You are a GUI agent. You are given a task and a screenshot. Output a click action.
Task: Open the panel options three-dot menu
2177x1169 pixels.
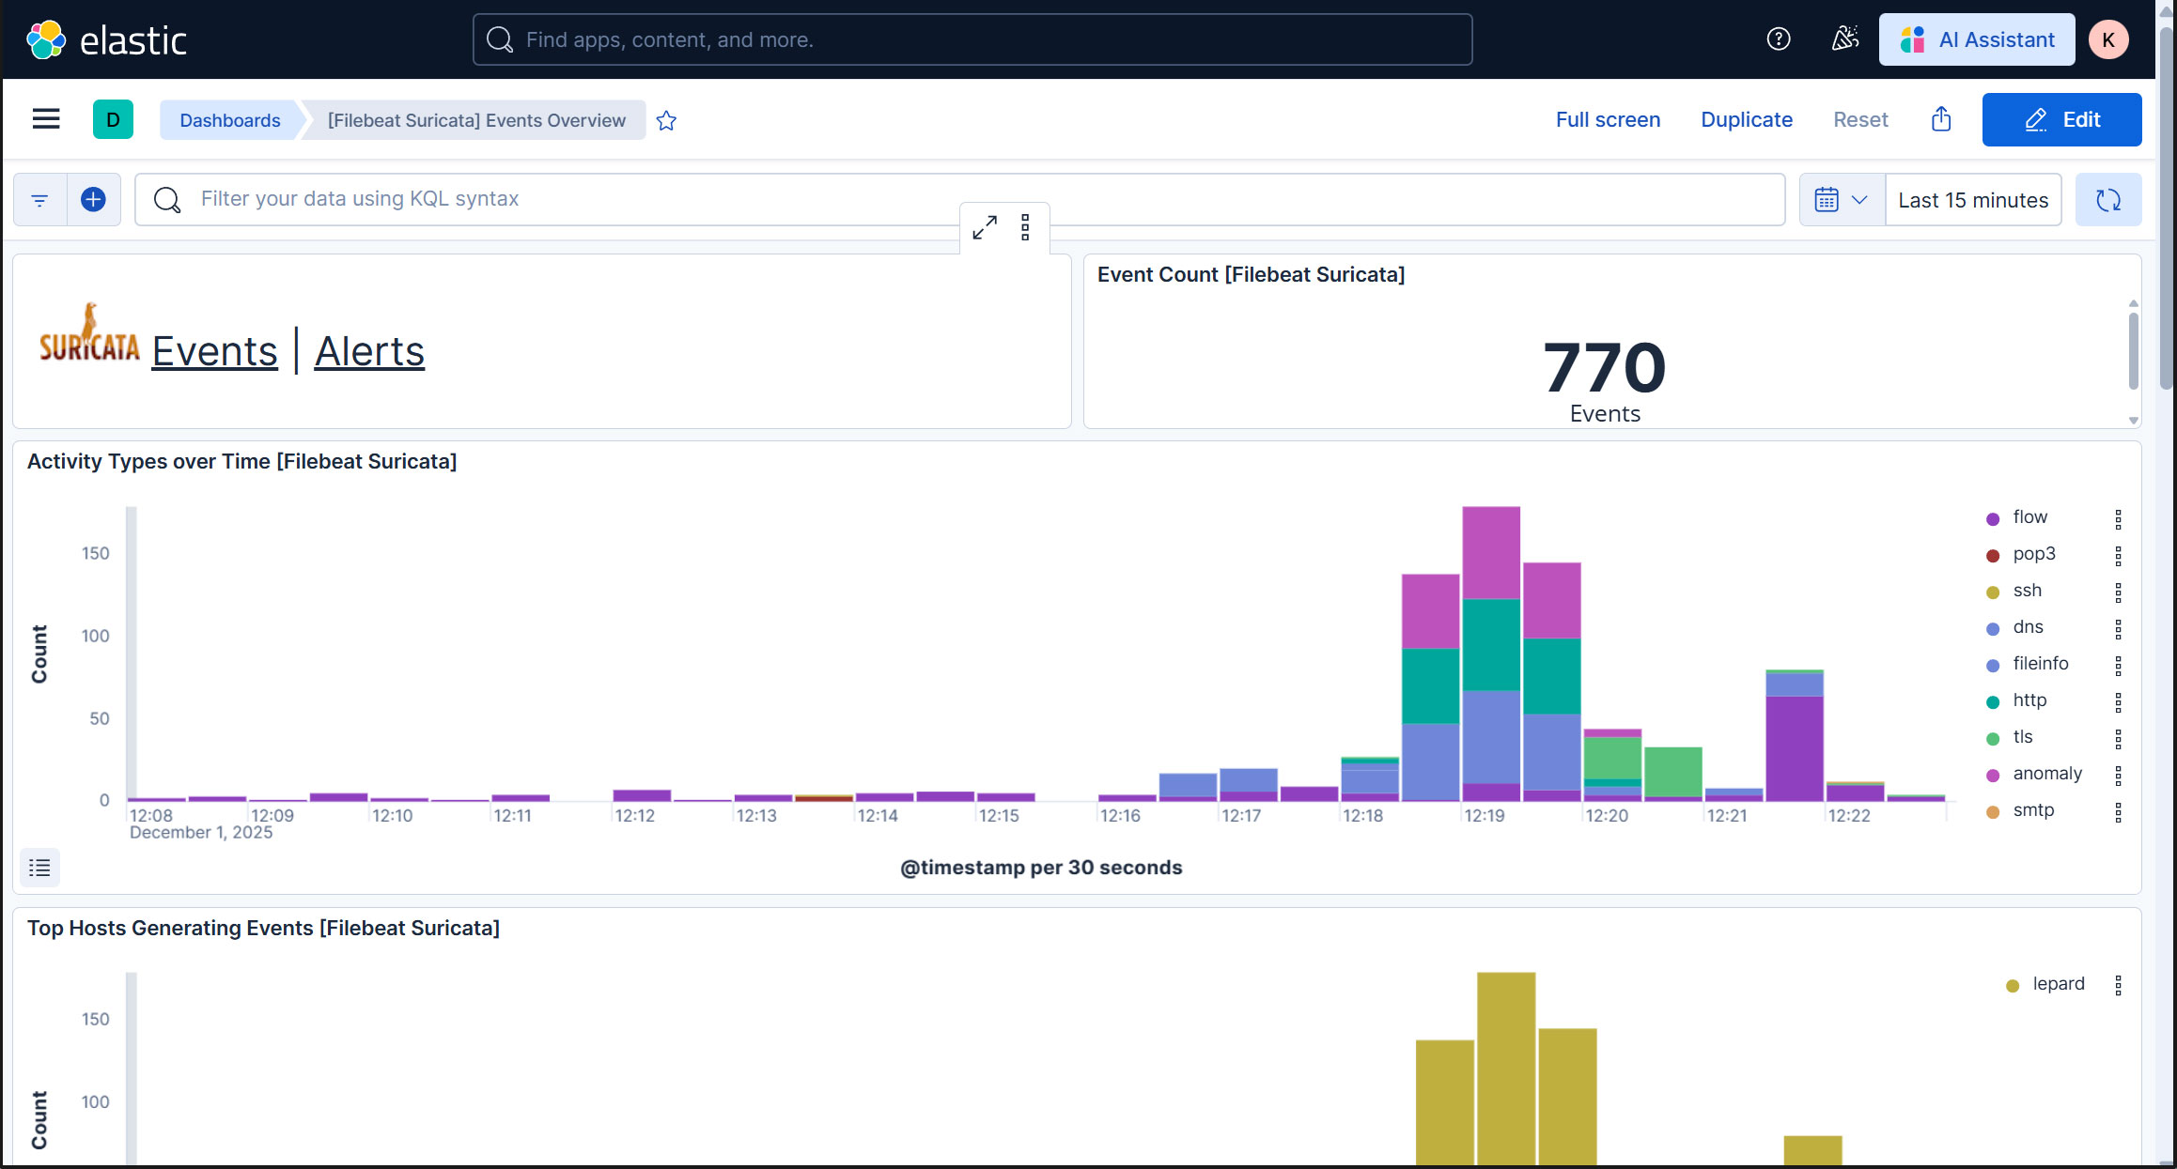click(1025, 227)
